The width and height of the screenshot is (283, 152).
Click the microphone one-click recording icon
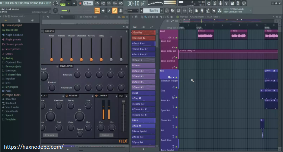pyautogui.click(x=220, y=3)
